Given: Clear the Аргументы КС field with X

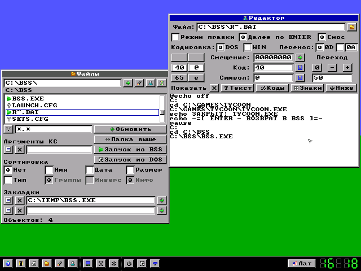Looking at the screenshot, I should click(20, 150).
